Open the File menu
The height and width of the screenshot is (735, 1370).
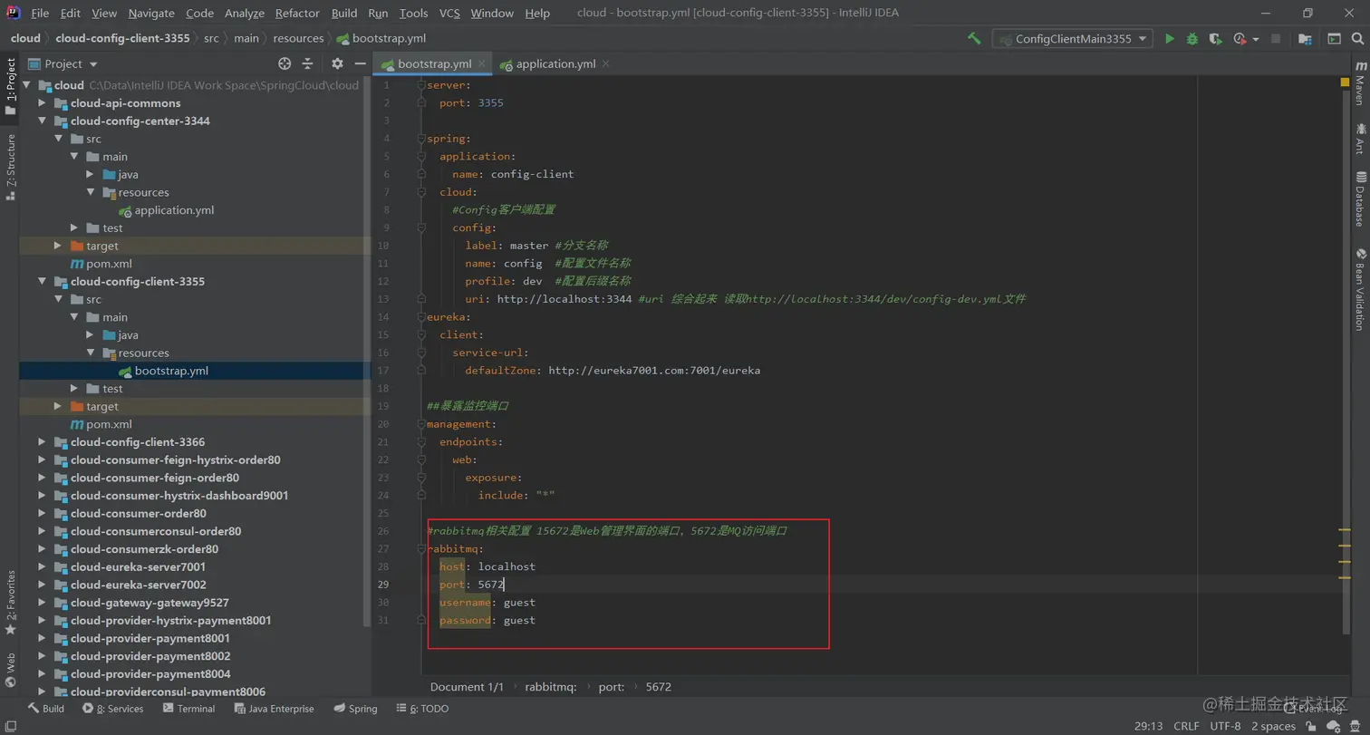point(40,13)
